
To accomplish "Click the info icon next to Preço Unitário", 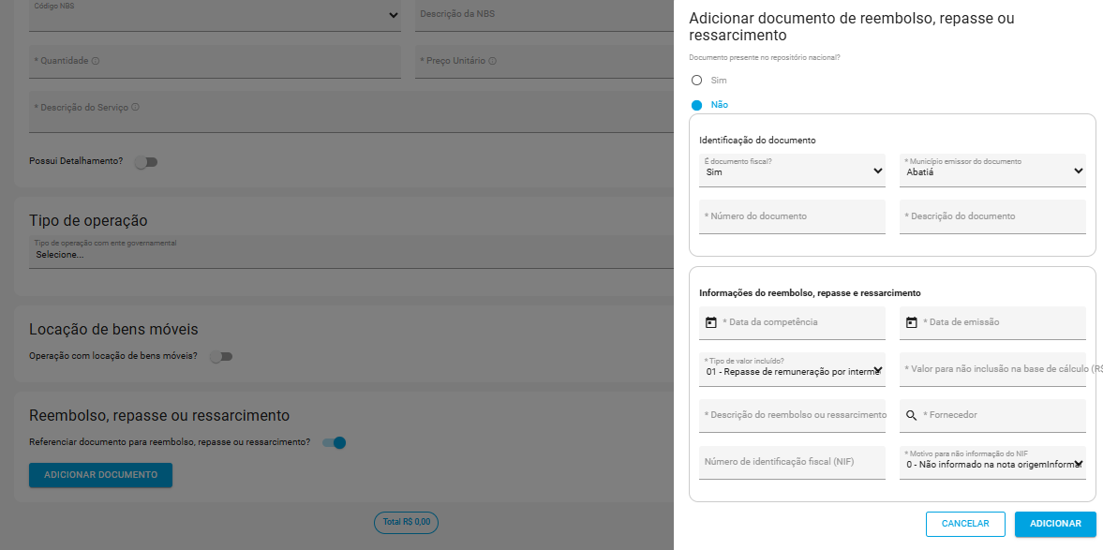I will point(492,61).
